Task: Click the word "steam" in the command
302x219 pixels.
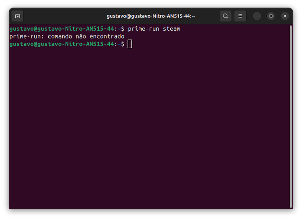Action: click(x=172, y=29)
